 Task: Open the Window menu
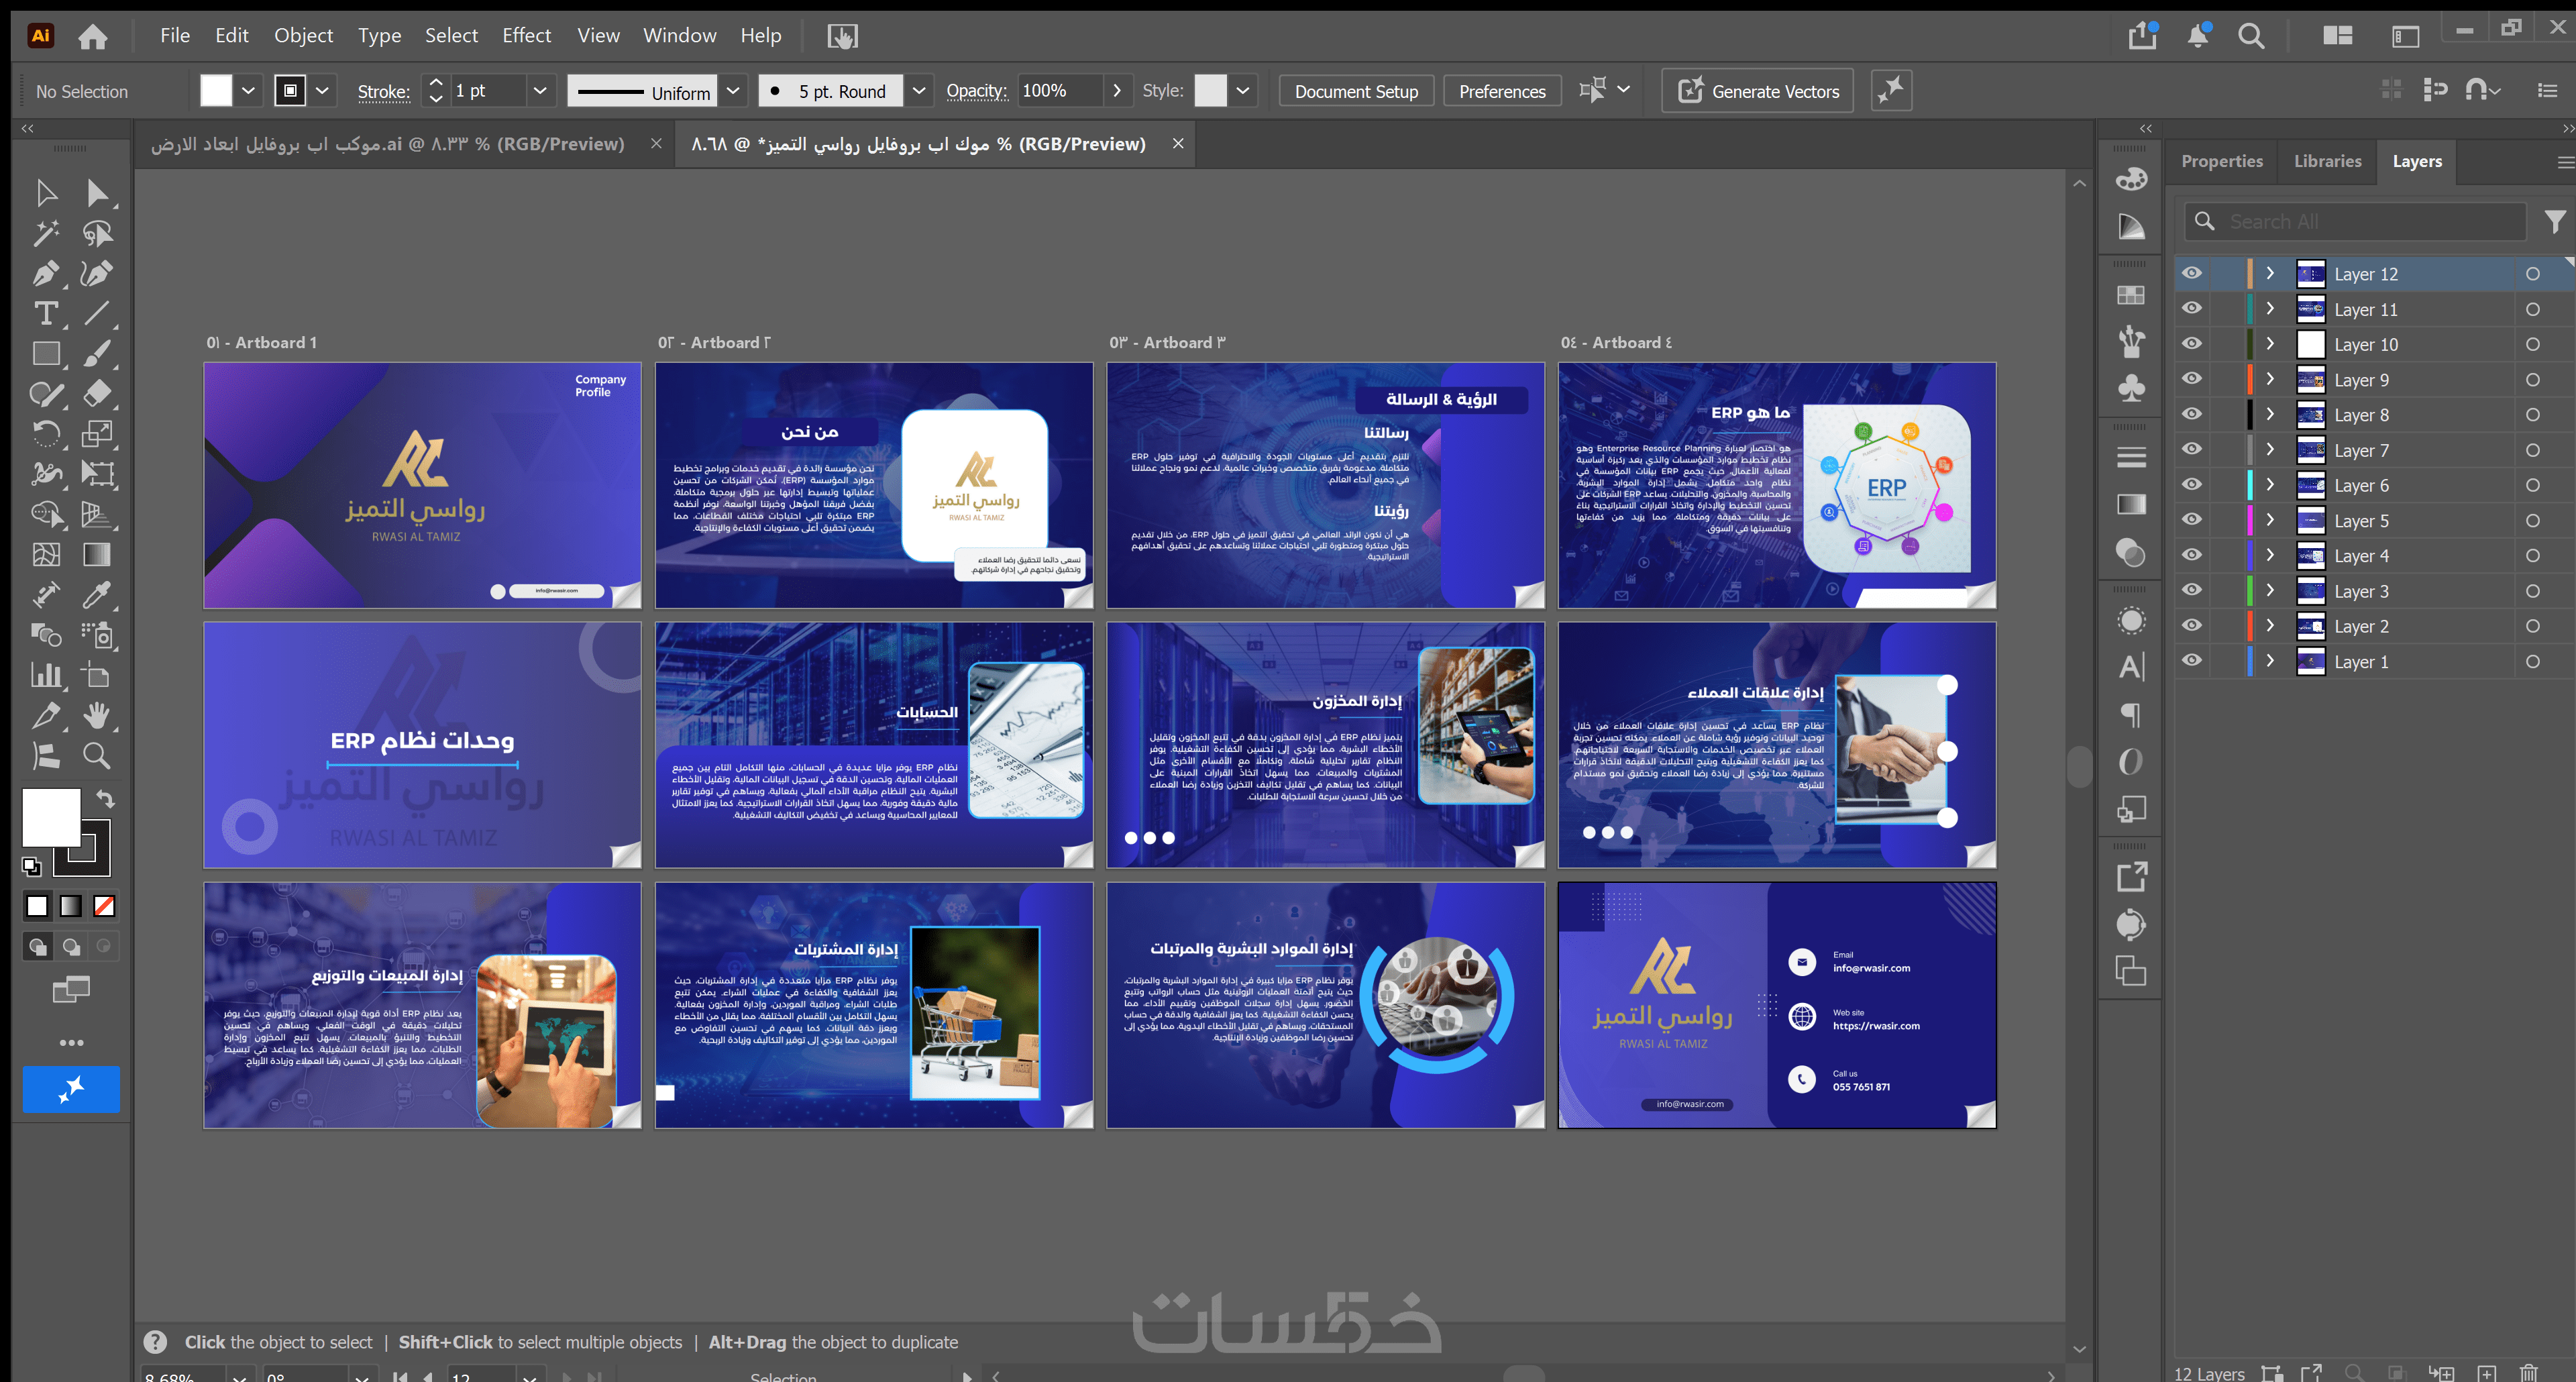pos(680,36)
